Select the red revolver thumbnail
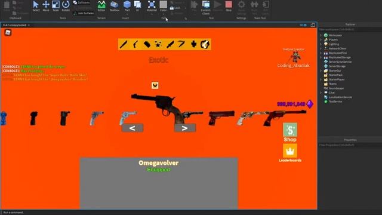The image size is (382, 215). coord(285,118)
